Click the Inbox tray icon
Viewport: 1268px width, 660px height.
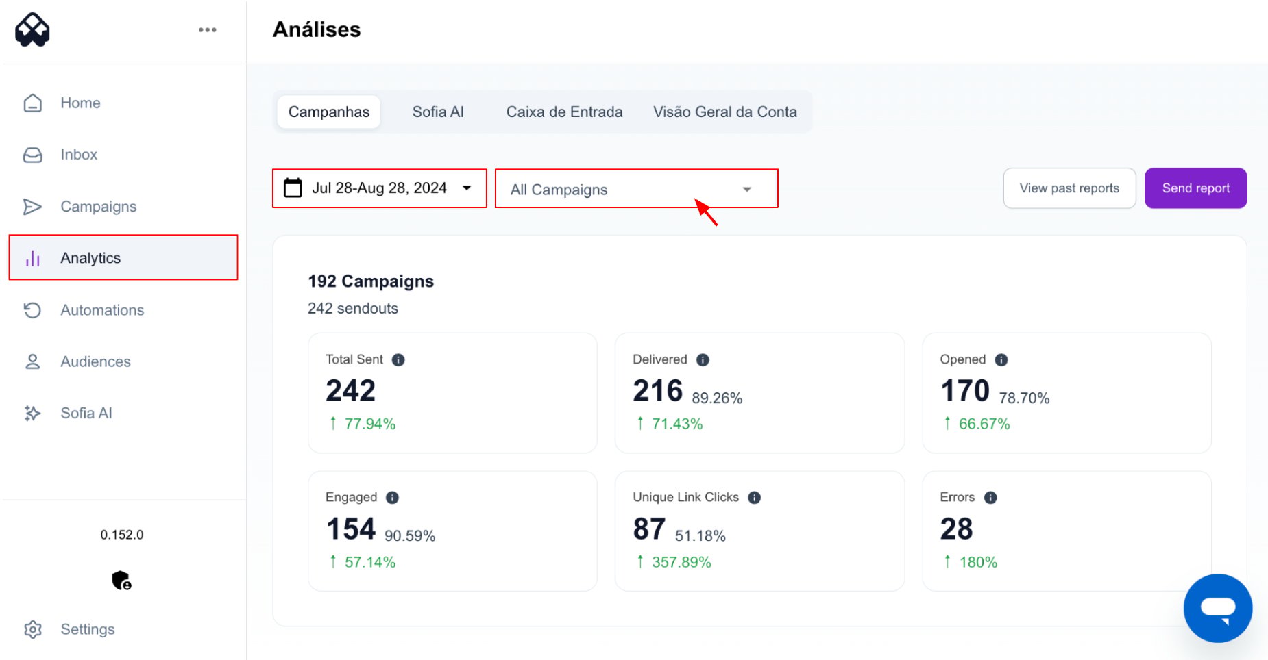[x=32, y=155]
